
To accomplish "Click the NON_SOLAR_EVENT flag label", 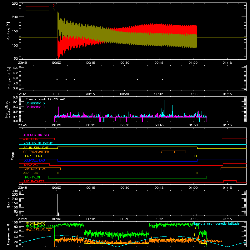I will [x=38, y=143].
